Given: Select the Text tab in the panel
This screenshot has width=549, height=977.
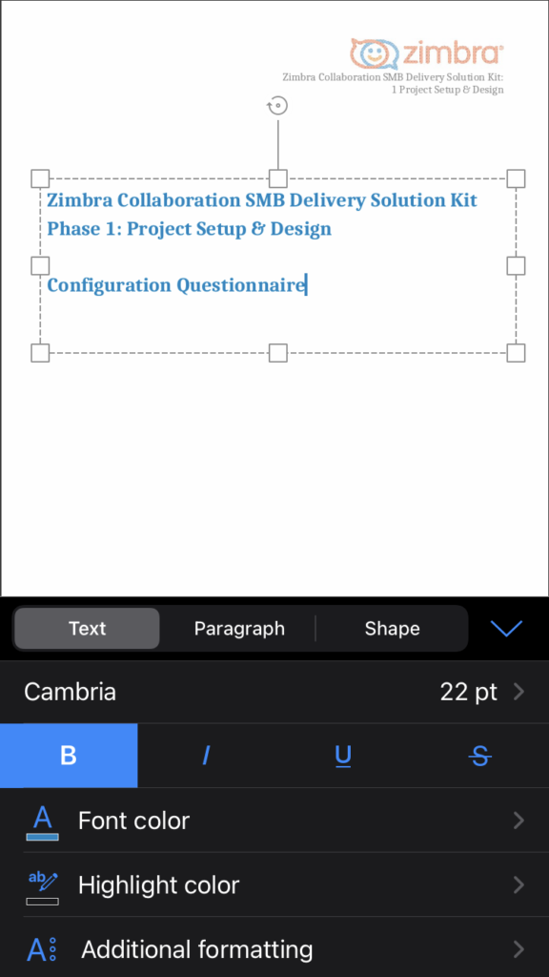Looking at the screenshot, I should tap(87, 628).
